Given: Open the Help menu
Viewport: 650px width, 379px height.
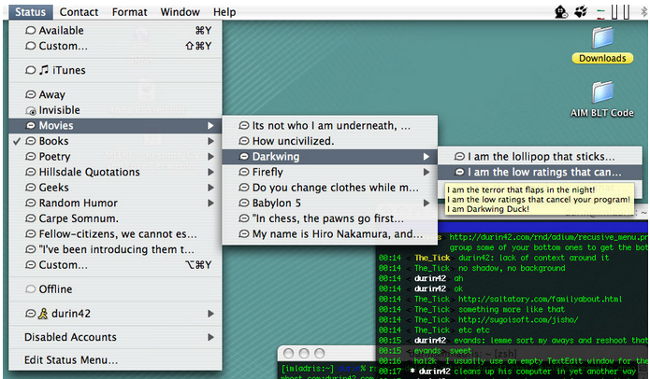Looking at the screenshot, I should 224,12.
